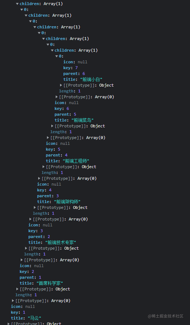Image resolution: width=190 pixels, height=325 pixels.
Task: Select the title value "马云"
Action: [x=34, y=318]
